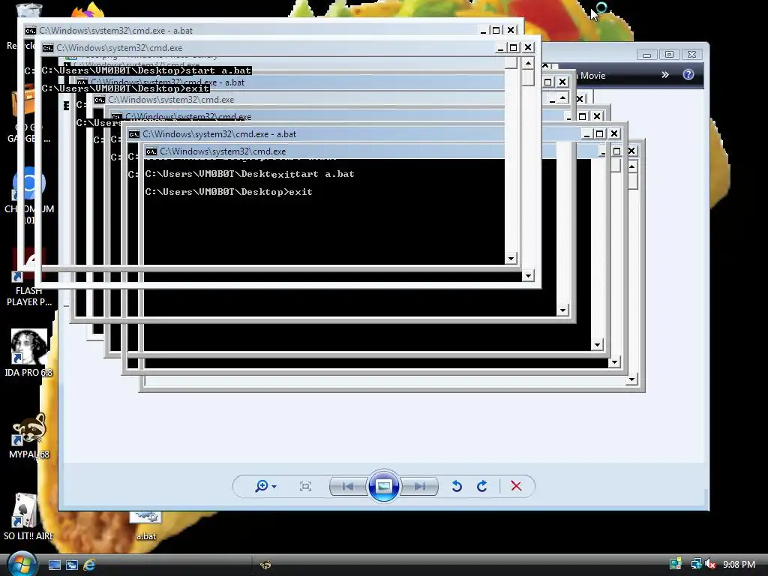Maximize the cmd.exe window showing exittart a.bat
Screen dimensions: 768x576
(617, 151)
